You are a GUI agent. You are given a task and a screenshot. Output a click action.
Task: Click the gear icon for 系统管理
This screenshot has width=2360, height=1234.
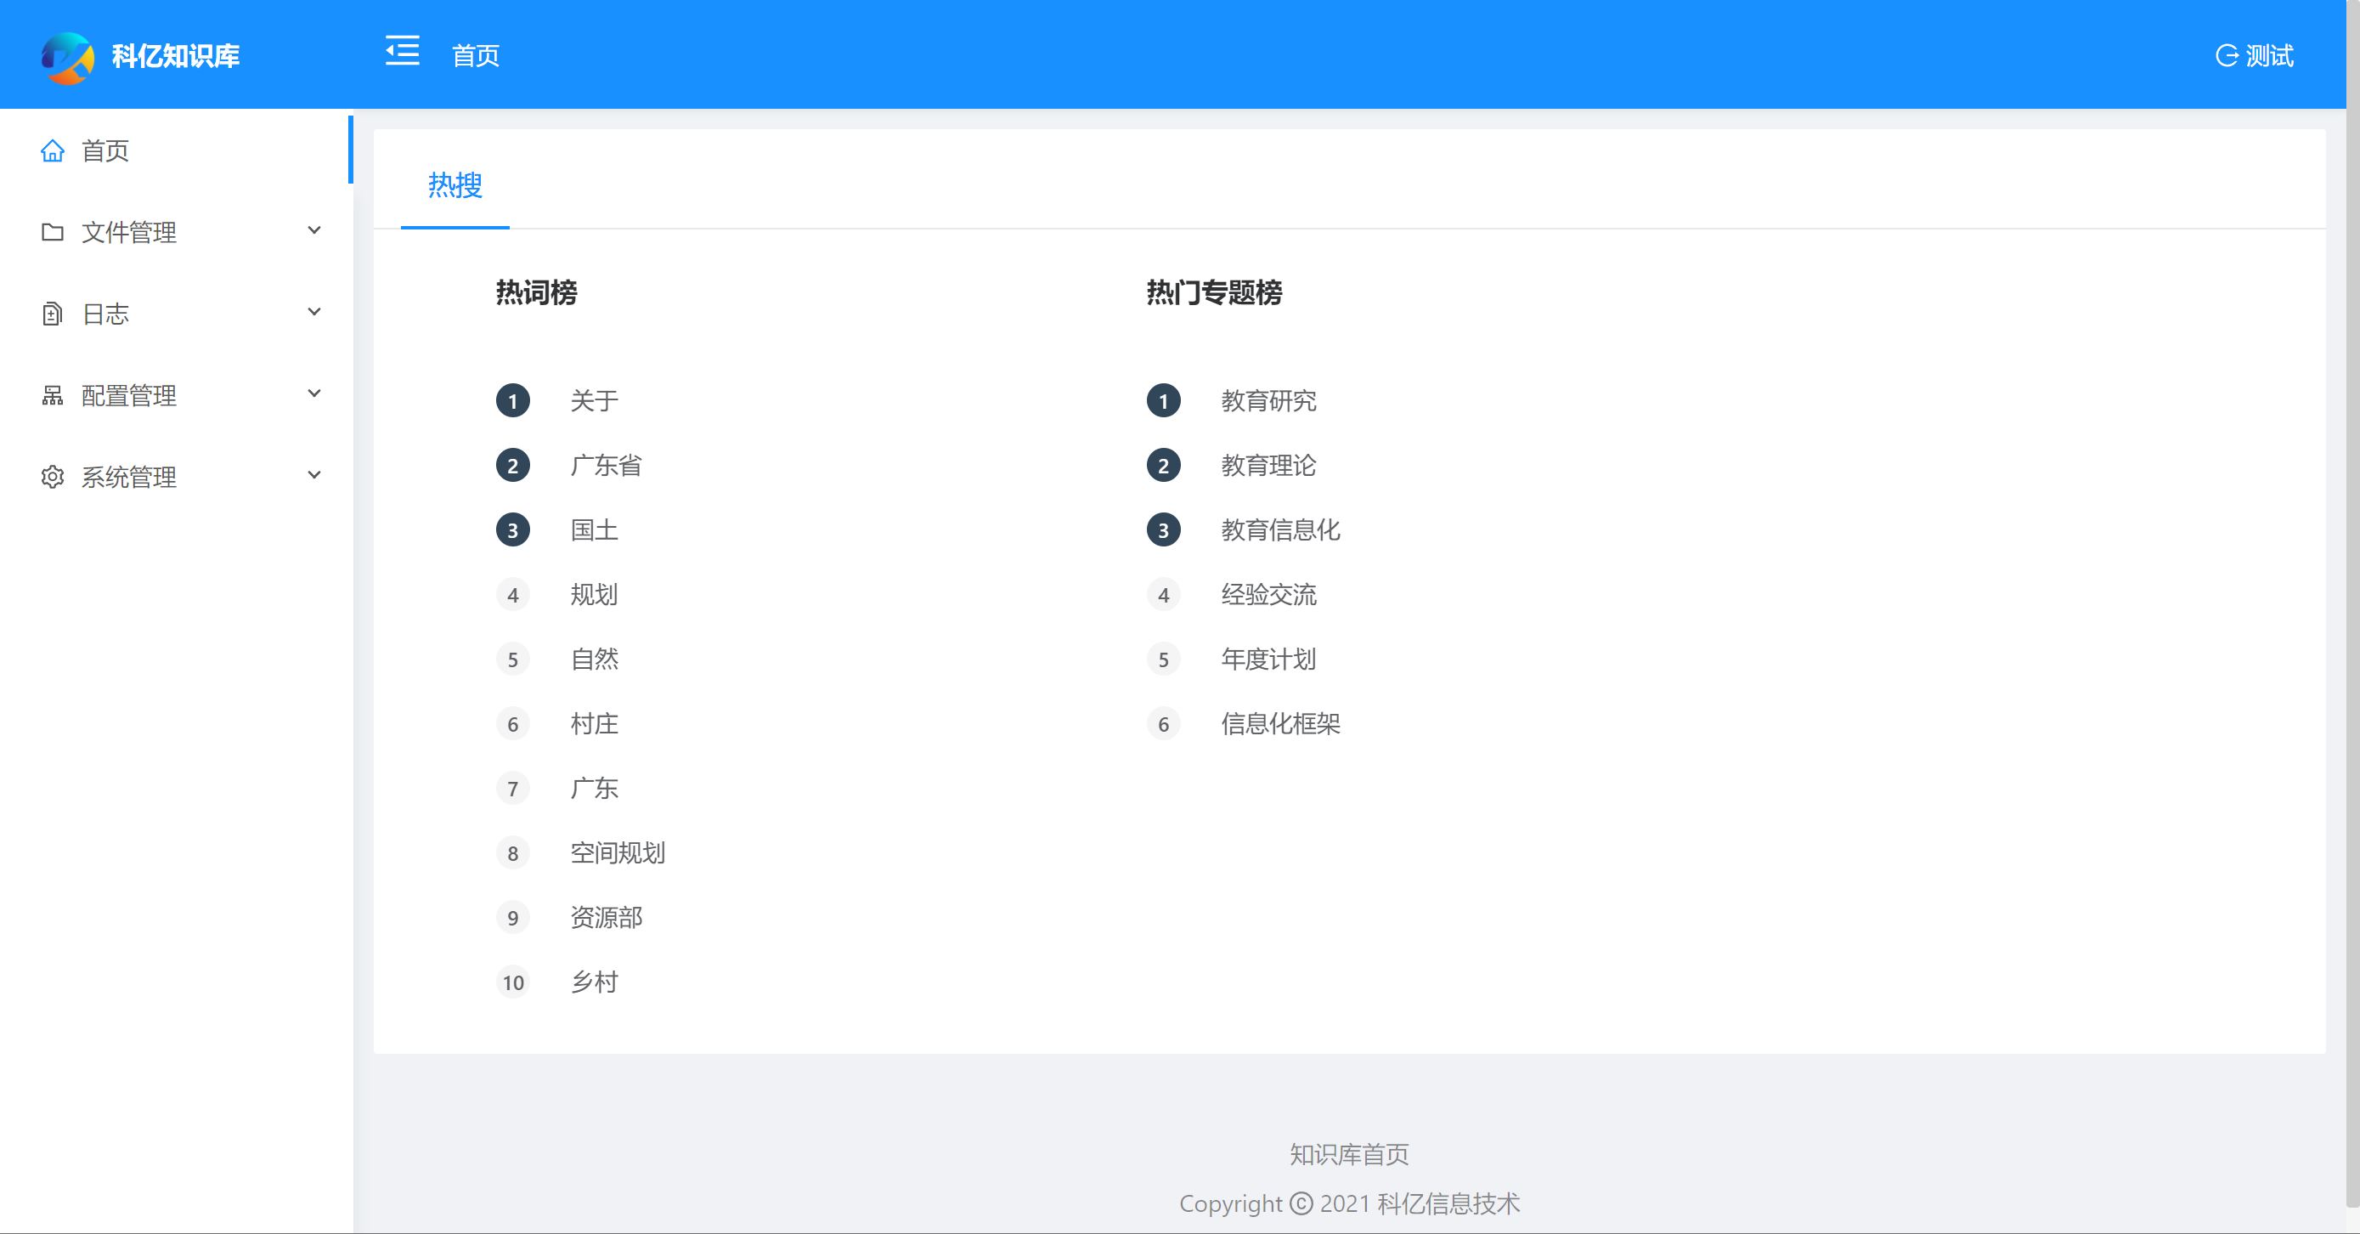click(x=52, y=477)
